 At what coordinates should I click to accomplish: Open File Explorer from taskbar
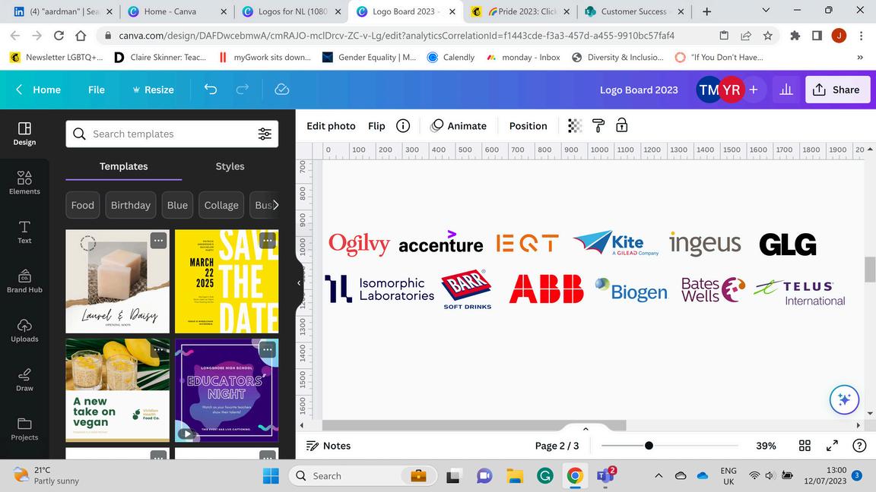pyautogui.click(x=515, y=476)
